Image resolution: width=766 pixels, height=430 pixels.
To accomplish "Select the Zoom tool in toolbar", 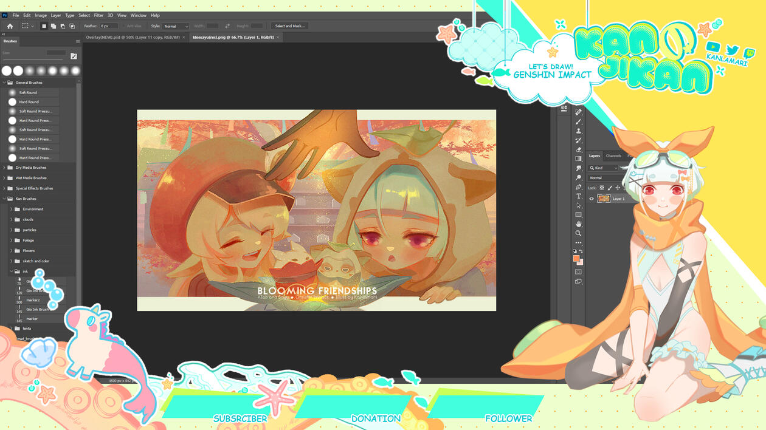I will (x=579, y=233).
